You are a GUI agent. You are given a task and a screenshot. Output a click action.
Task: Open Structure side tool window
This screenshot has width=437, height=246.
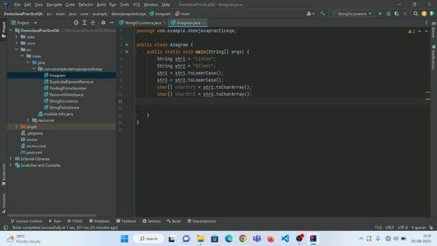[3, 203]
